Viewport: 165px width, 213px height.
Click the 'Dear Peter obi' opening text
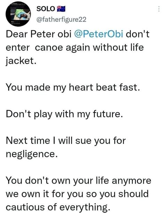39,34
